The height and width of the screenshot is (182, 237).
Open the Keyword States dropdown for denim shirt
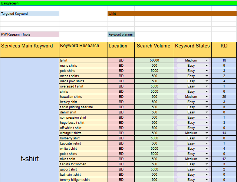(207, 112)
